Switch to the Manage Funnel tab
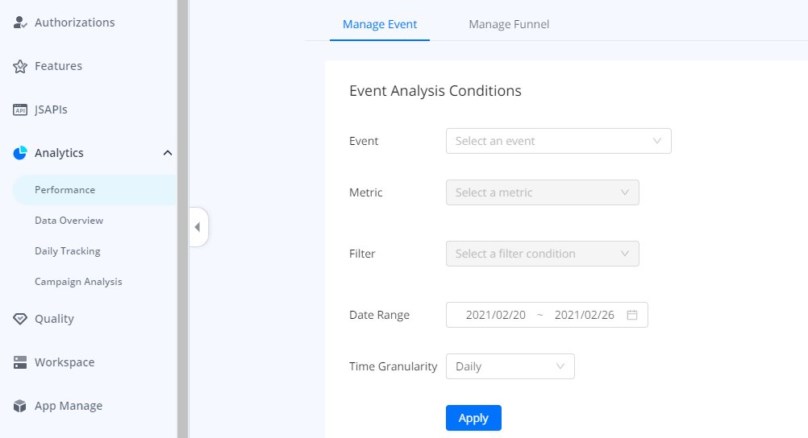Image resolution: width=808 pixels, height=438 pixels. pos(509,24)
